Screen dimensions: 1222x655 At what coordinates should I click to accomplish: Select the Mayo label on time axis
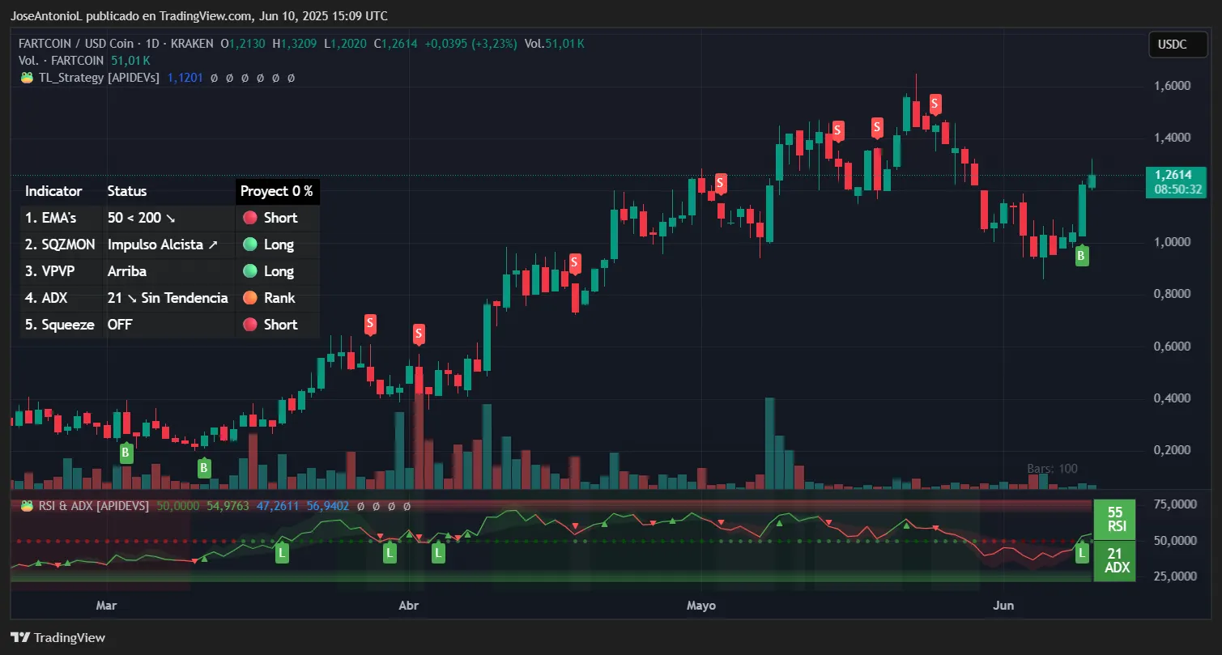[701, 606]
